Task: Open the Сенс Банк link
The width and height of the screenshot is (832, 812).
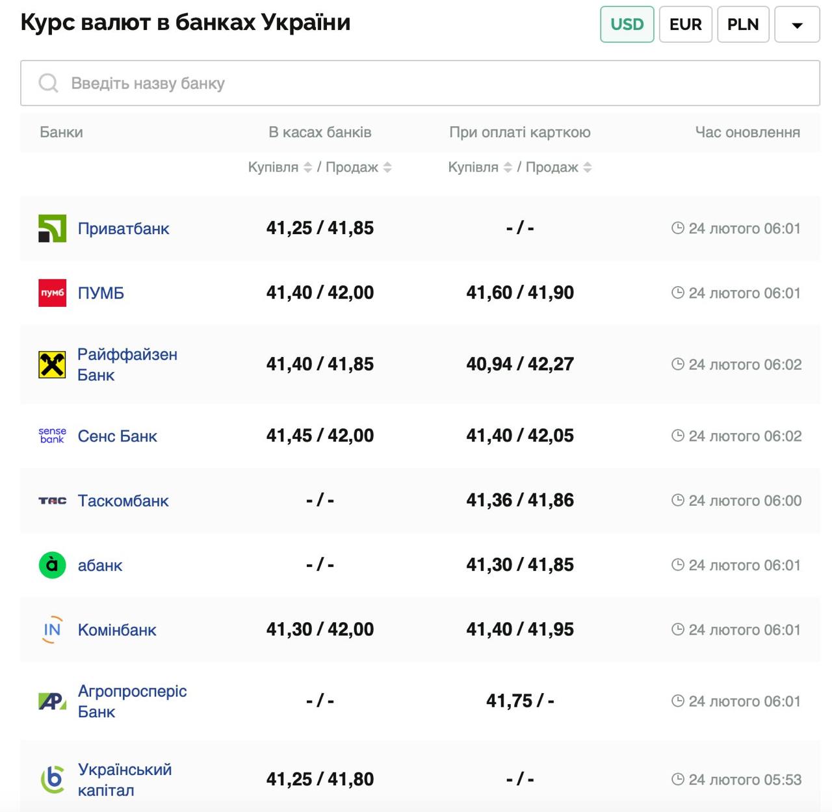Action: (118, 436)
